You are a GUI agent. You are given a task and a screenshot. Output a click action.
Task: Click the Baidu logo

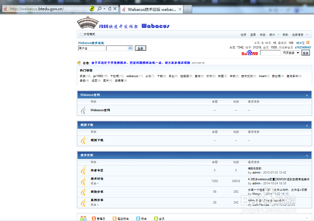pyautogui.click(x=250, y=53)
